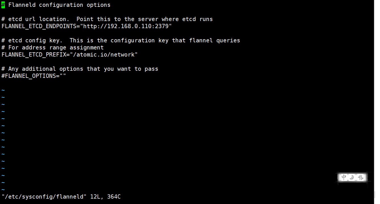Screen dimensions: 380x204
Task: Click the "Flanneld configuration options" comment line
Action: pyautogui.click(x=56, y=5)
